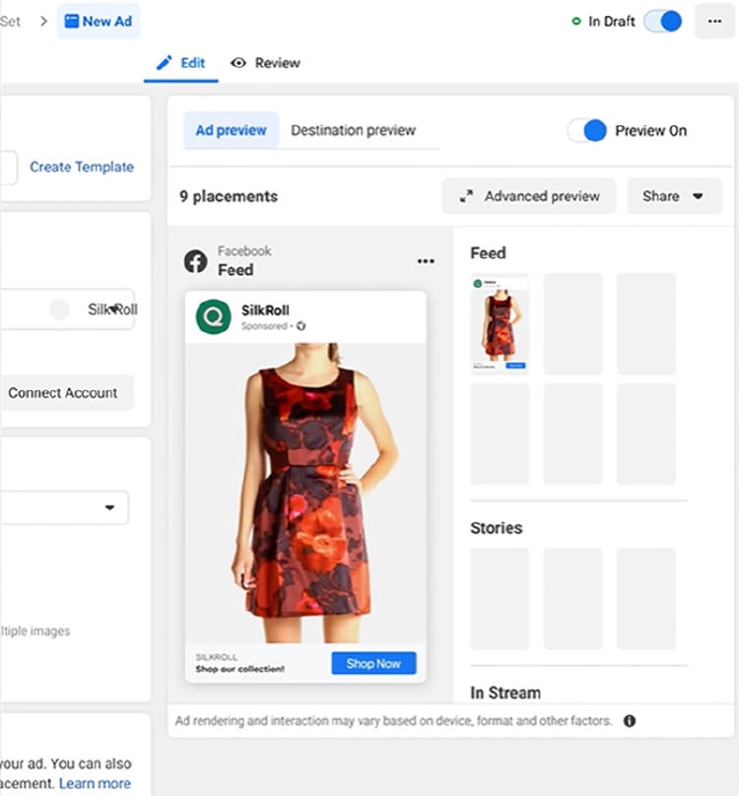Click the pencil icon on Edit tab
The image size is (739, 796).
coord(165,63)
